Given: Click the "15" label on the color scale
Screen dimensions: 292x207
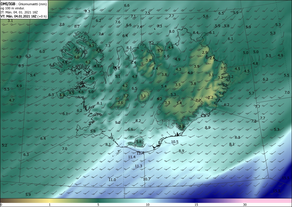Looking at the screenshot, I should [x=196, y=205].
